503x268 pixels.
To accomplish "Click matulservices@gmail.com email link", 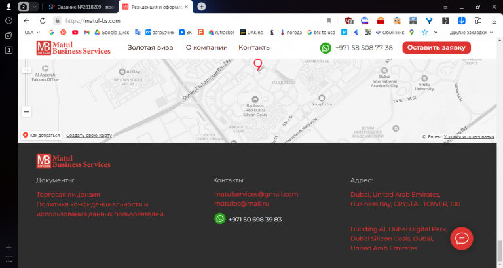I will tap(256, 194).
